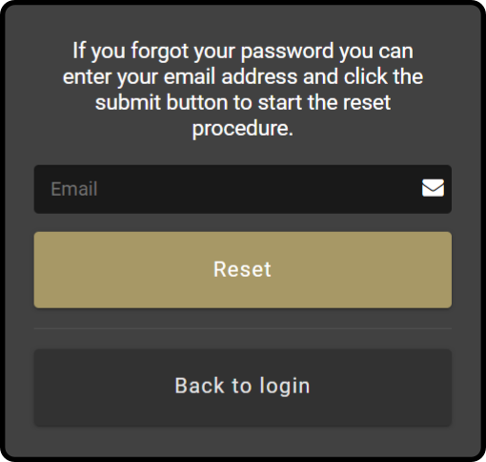The width and height of the screenshot is (486, 462).
Task: Click the gold Reset button
Action: click(x=243, y=270)
